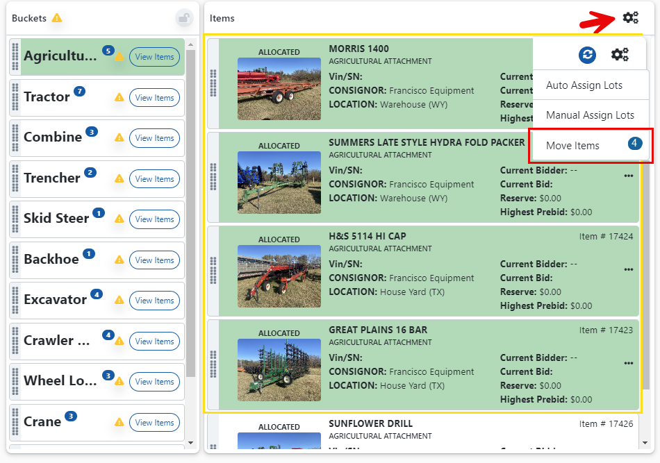Click the Excavator bucket warning icon
660x463 pixels.
point(119,301)
